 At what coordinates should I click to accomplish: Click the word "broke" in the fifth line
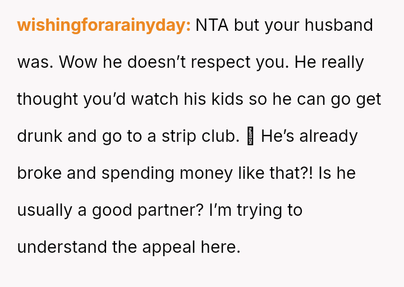(39, 173)
